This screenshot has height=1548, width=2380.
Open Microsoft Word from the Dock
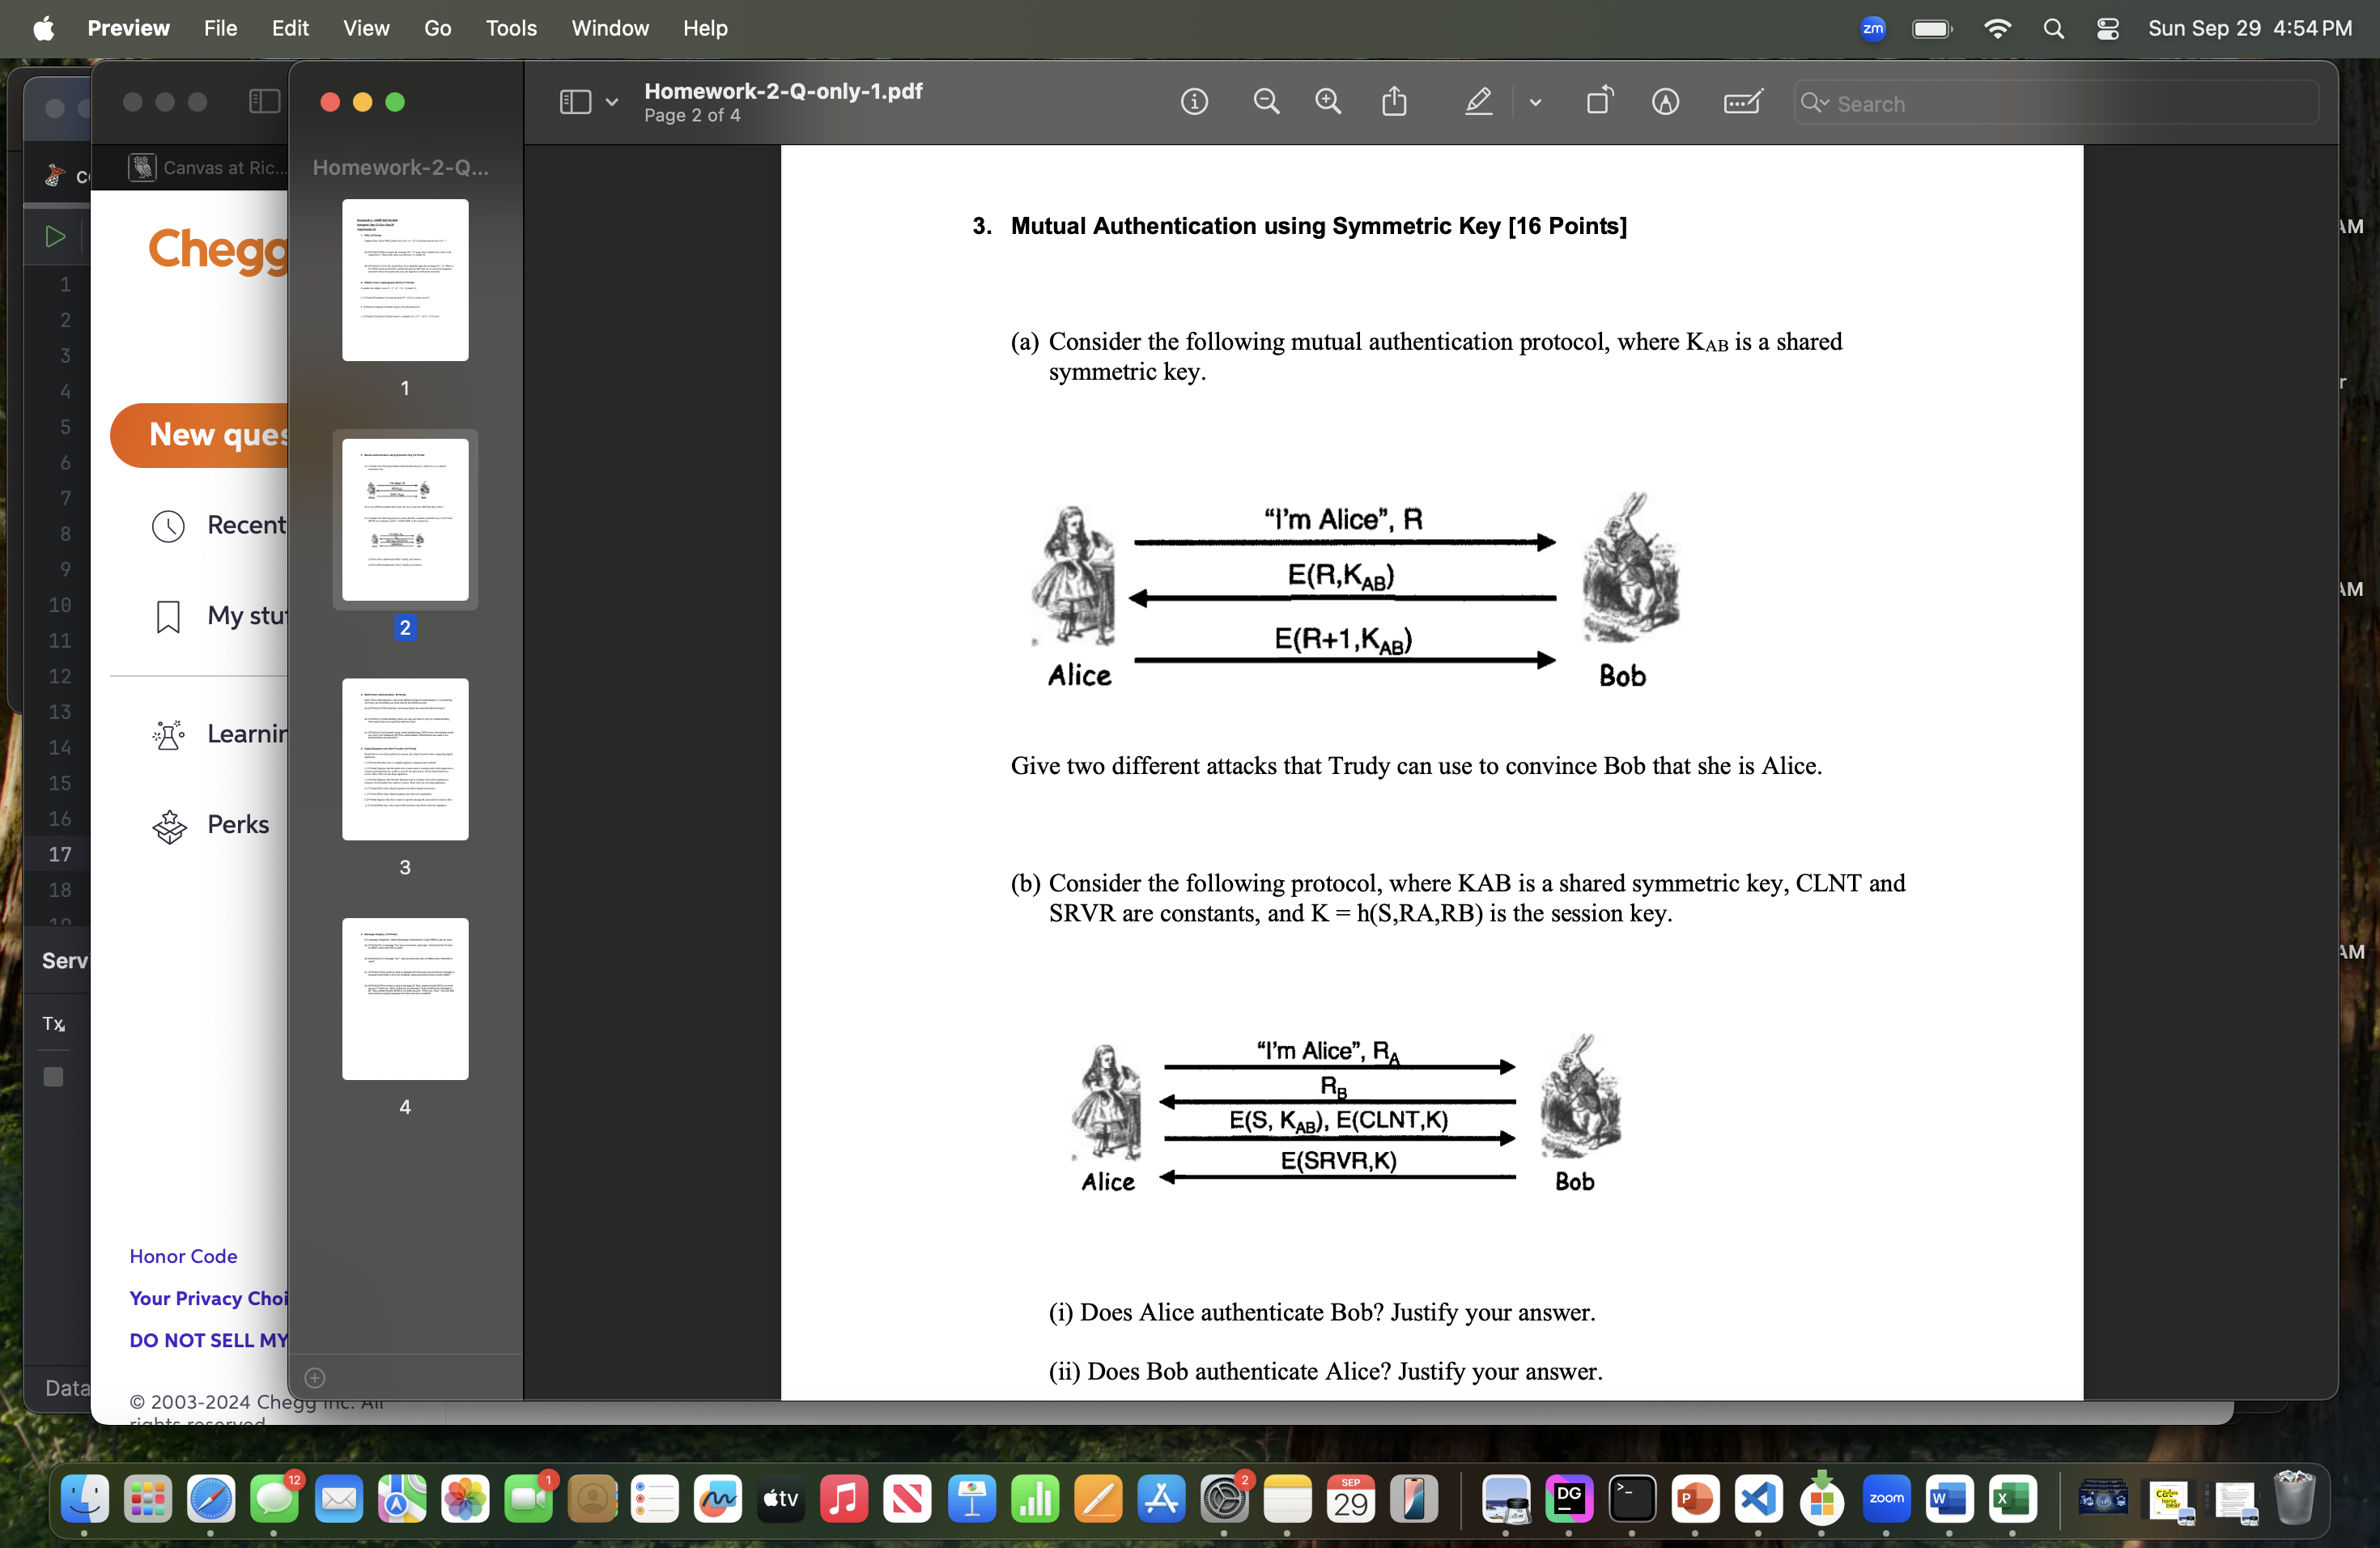[x=1950, y=1500]
